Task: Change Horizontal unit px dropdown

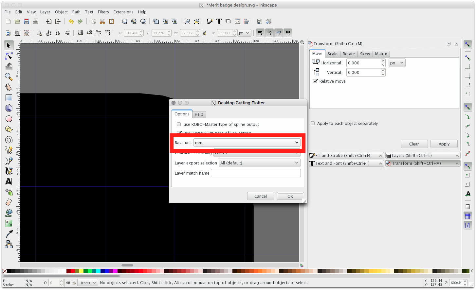Action: pyautogui.click(x=397, y=63)
